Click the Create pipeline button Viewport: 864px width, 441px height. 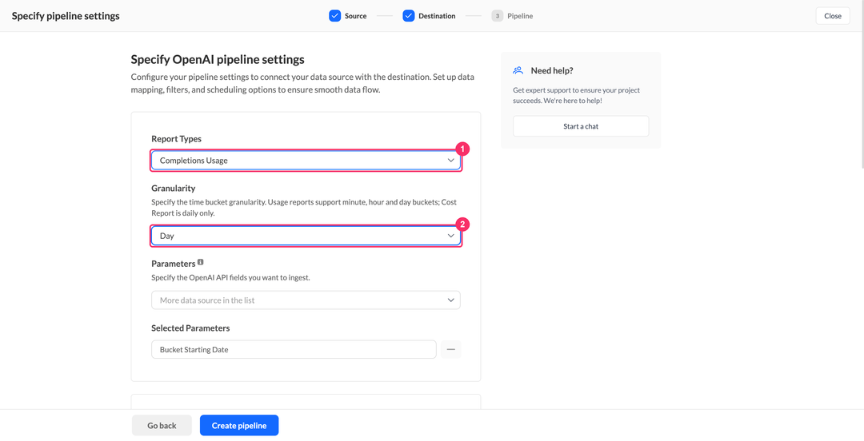[239, 426]
